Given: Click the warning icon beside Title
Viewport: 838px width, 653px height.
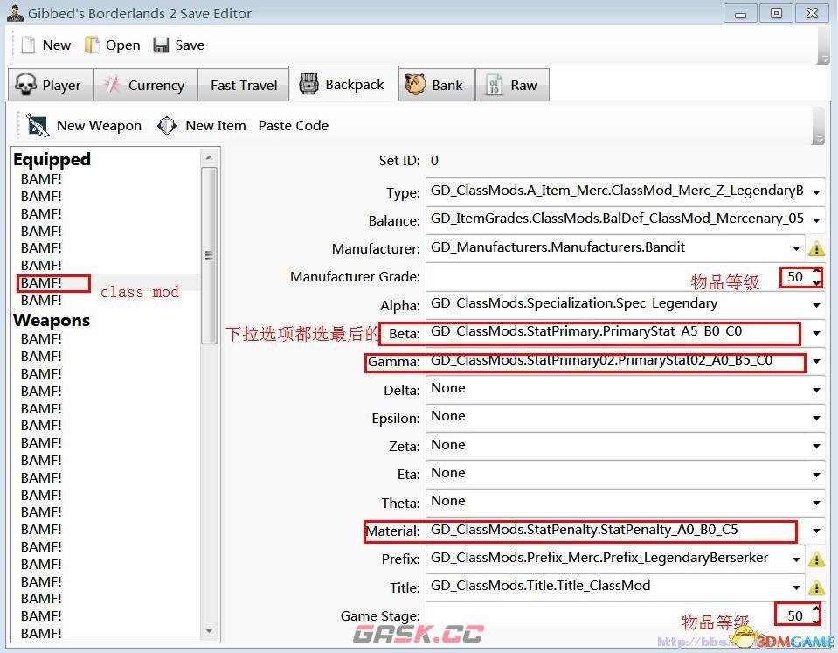Looking at the screenshot, I should 816,587.
